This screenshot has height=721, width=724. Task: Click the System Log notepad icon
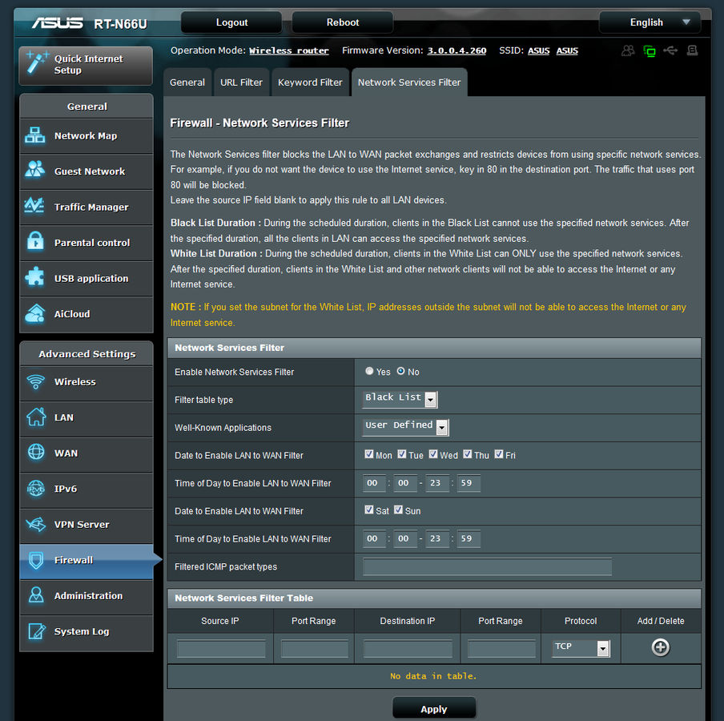coord(37,631)
